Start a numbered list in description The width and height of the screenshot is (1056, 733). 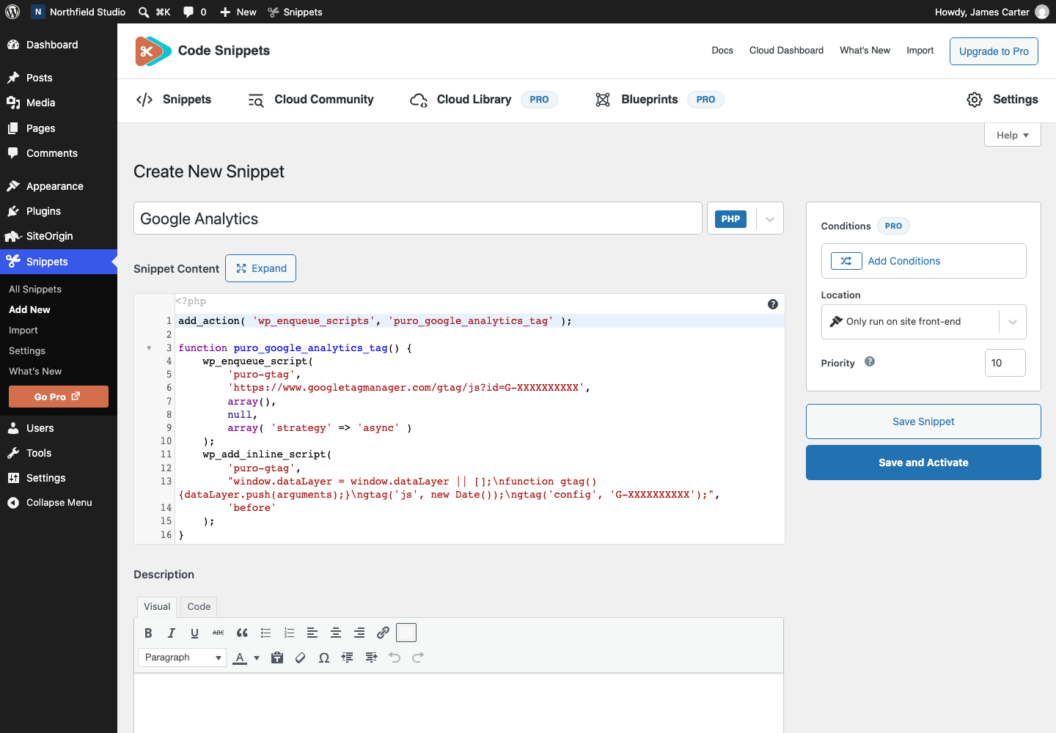click(x=289, y=633)
